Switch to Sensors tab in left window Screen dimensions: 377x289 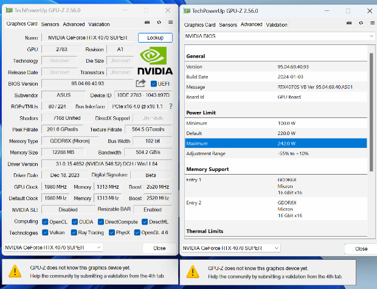[x=50, y=24]
